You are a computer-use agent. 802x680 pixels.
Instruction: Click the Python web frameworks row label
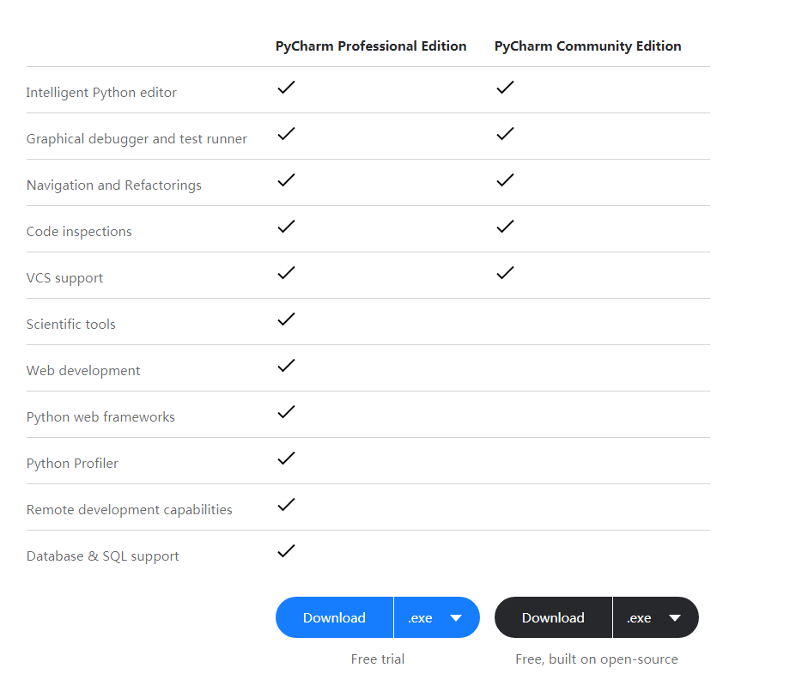click(100, 417)
